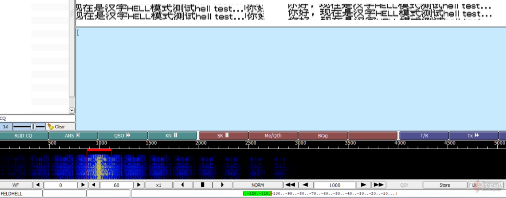Screen dimensions: 506x198
Task: Click the WF waterfall mode button
Action: point(15,185)
